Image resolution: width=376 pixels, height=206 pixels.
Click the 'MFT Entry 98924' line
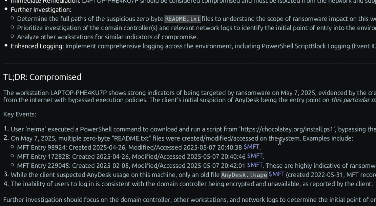pos(139,147)
